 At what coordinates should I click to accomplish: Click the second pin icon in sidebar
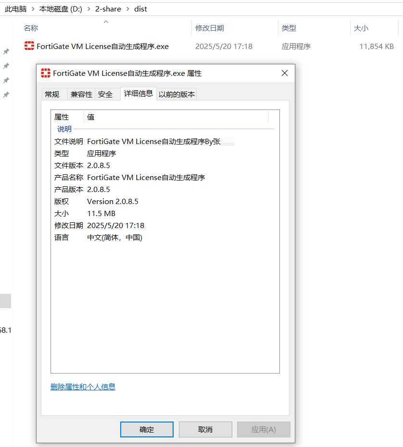pyautogui.click(x=6, y=66)
